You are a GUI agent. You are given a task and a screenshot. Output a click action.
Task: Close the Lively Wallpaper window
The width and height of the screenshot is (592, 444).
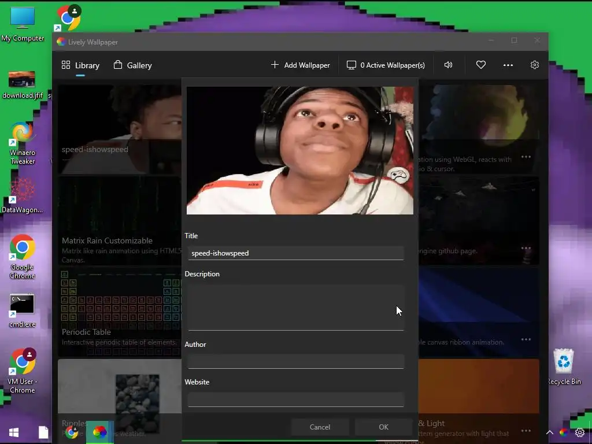[537, 40]
